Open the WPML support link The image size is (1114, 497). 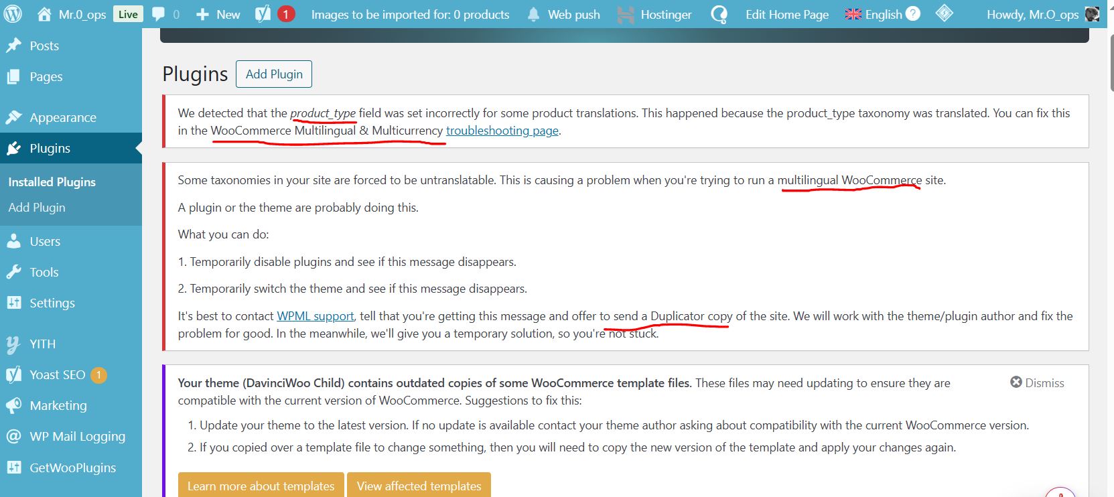[x=316, y=316]
